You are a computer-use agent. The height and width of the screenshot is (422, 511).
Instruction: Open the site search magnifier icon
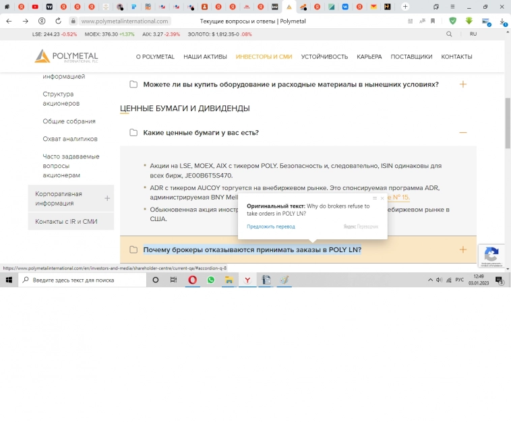point(450,34)
